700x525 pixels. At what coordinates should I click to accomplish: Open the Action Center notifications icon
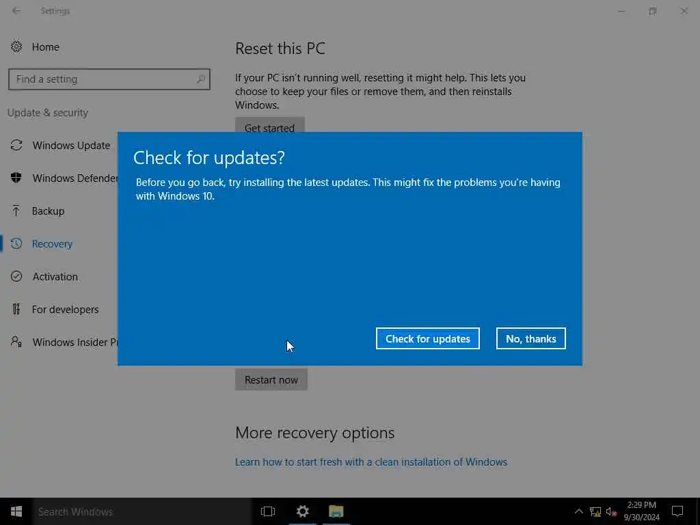point(677,511)
